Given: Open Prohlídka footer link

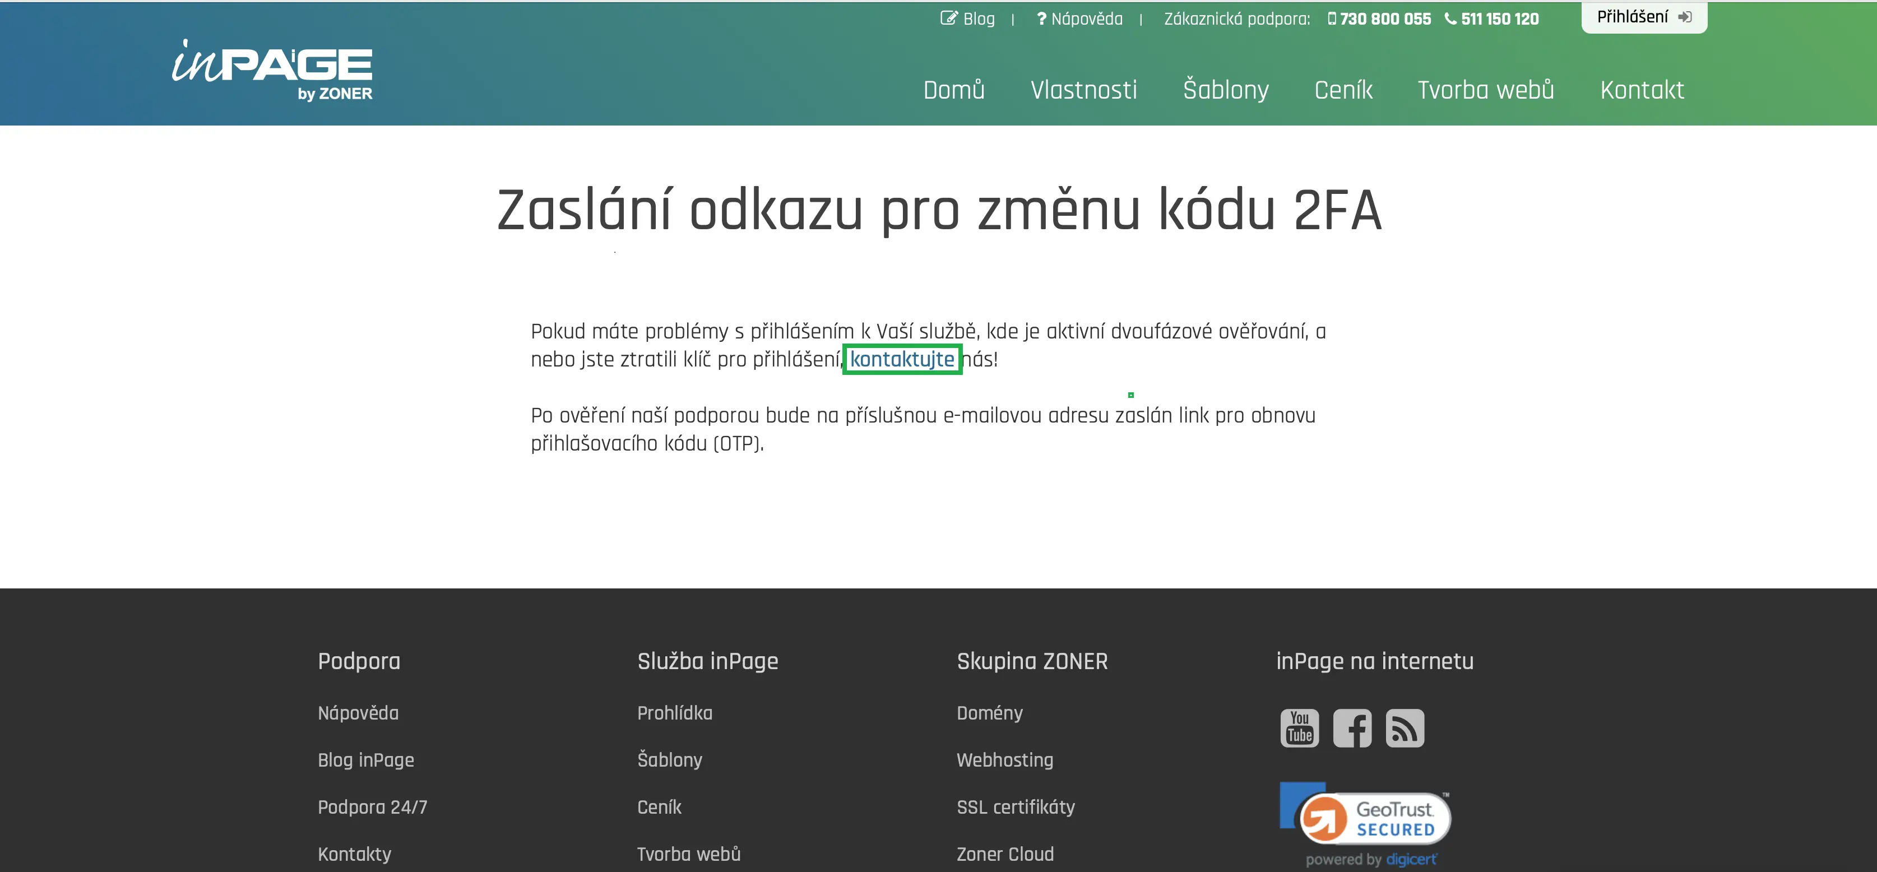Looking at the screenshot, I should tap(675, 712).
